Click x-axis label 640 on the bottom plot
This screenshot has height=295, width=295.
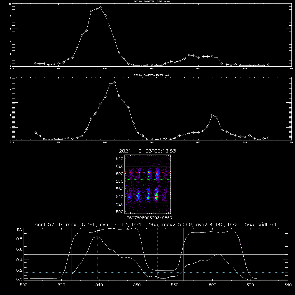288,285
